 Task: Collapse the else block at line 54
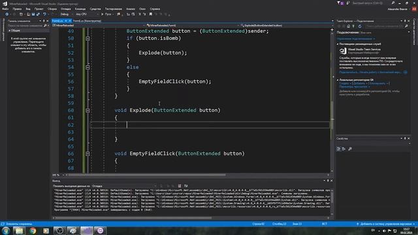[88, 67]
